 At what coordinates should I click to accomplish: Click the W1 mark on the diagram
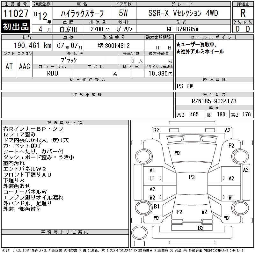pyautogui.click(x=231, y=197)
